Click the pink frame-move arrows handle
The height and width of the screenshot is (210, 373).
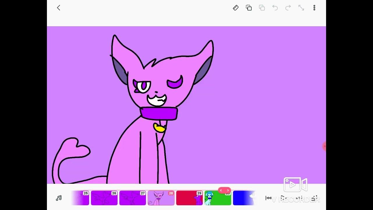tap(224, 190)
